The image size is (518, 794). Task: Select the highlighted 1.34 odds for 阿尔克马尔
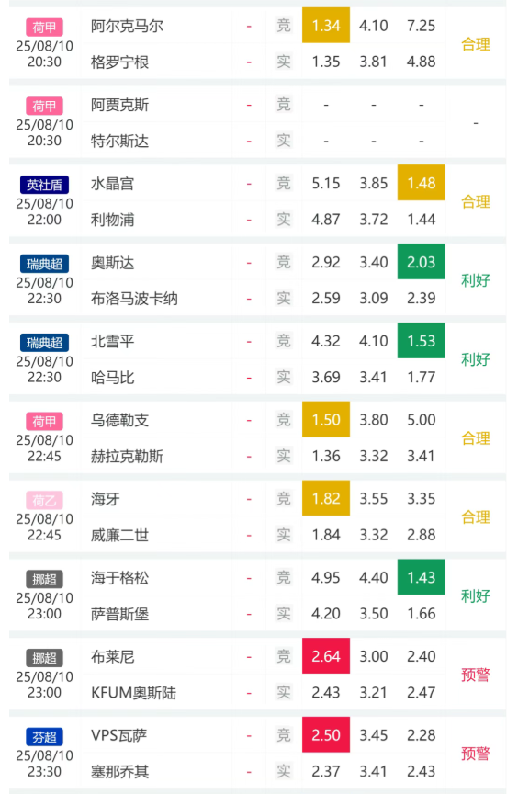point(326,26)
